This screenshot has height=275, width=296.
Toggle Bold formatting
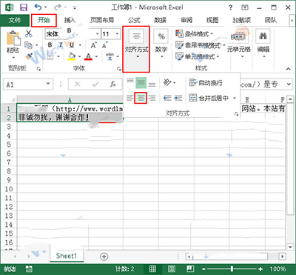(x=50, y=45)
